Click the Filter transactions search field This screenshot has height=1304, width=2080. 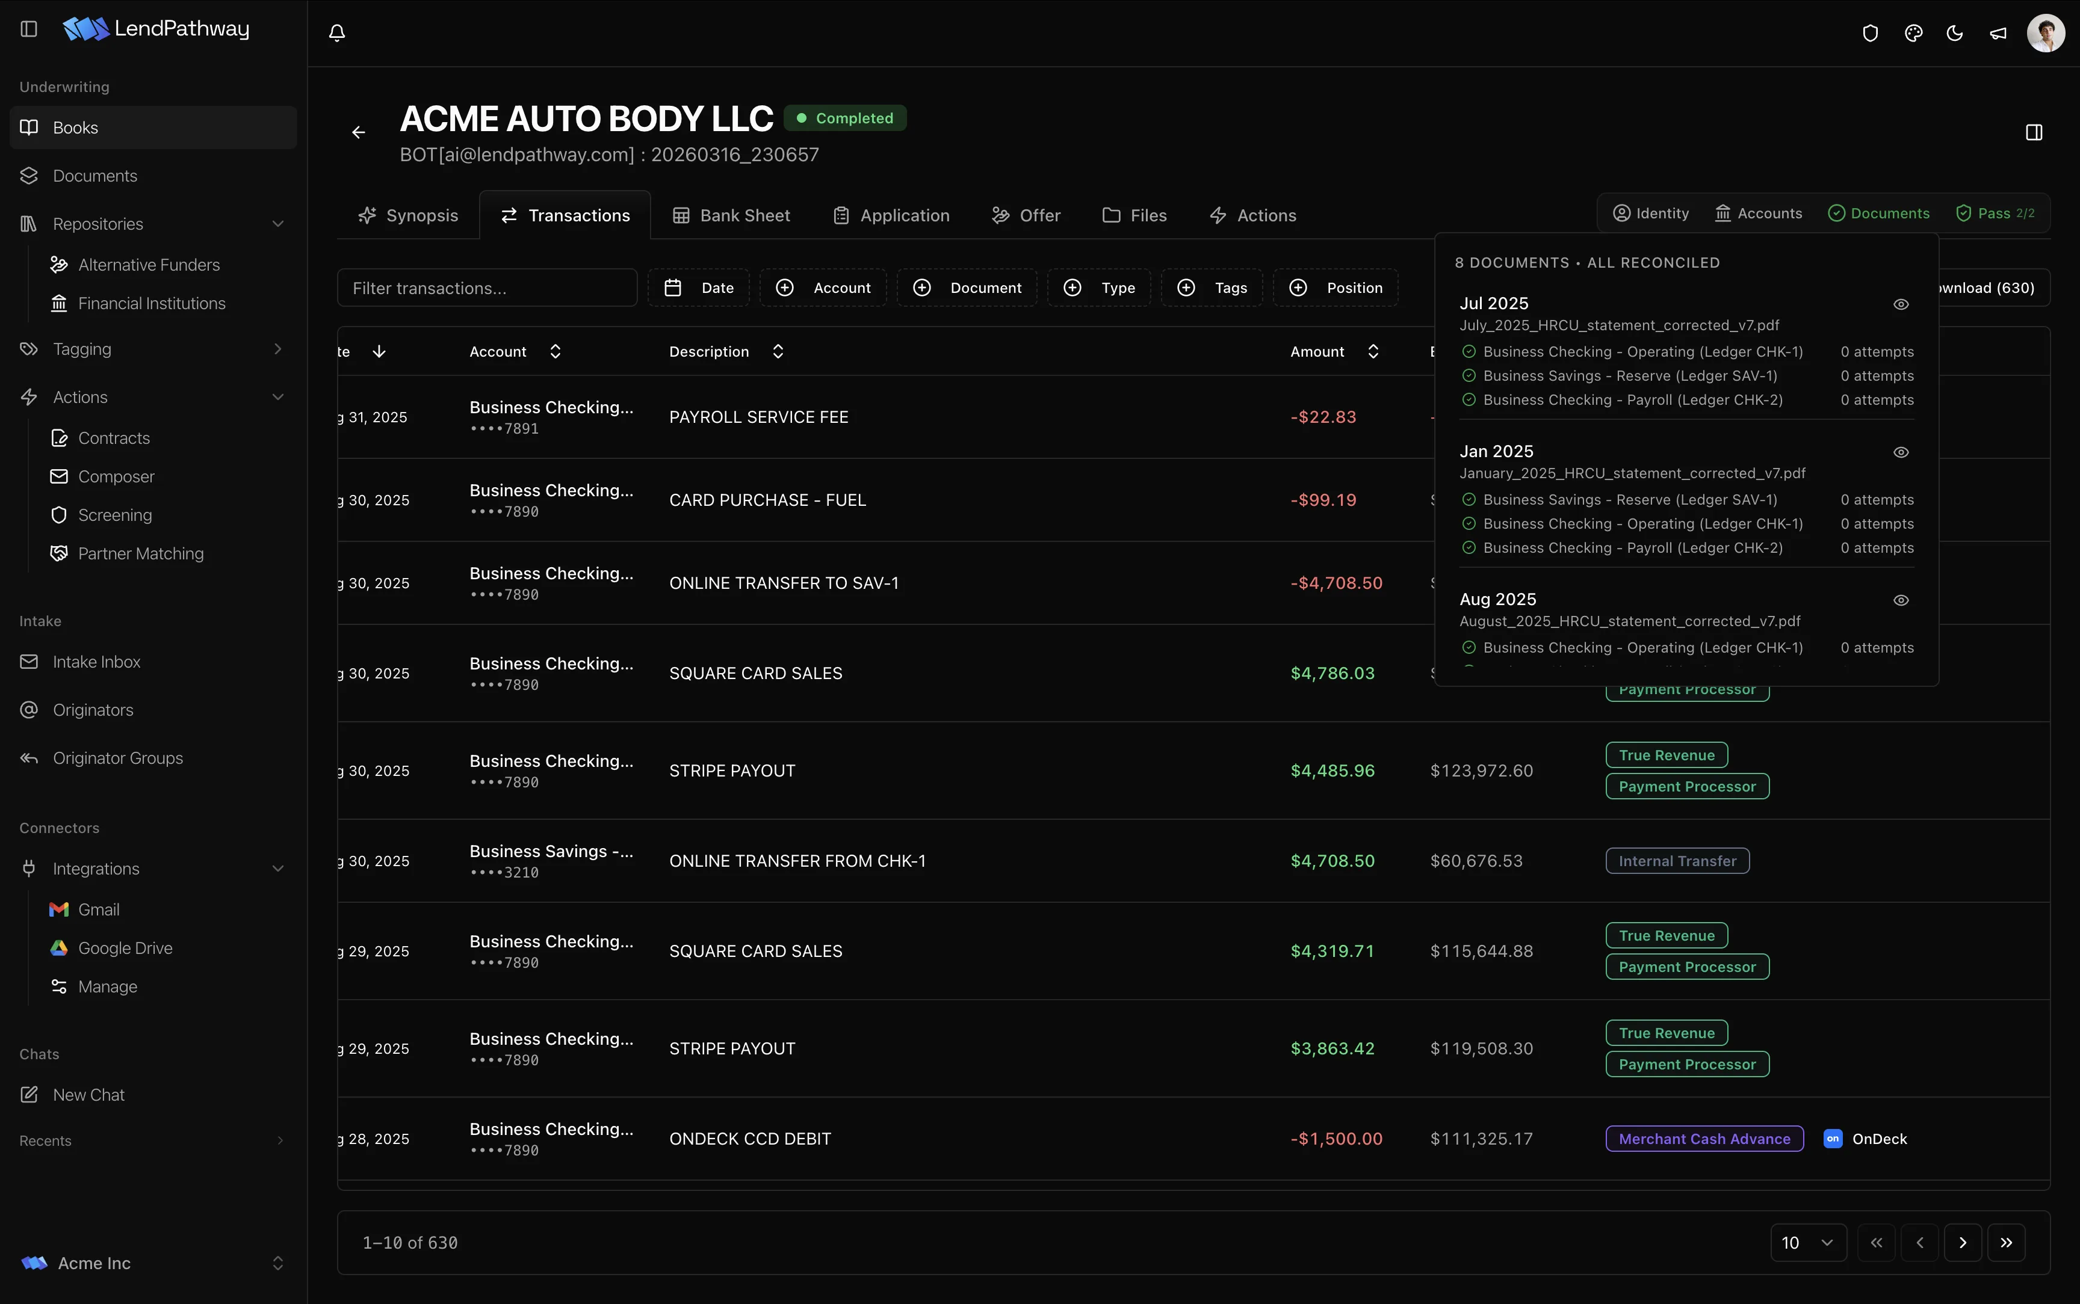(x=486, y=288)
